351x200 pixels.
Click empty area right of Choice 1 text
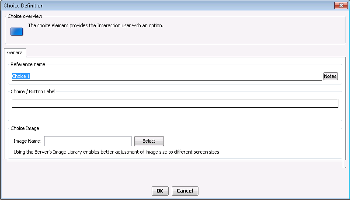click(x=176, y=76)
